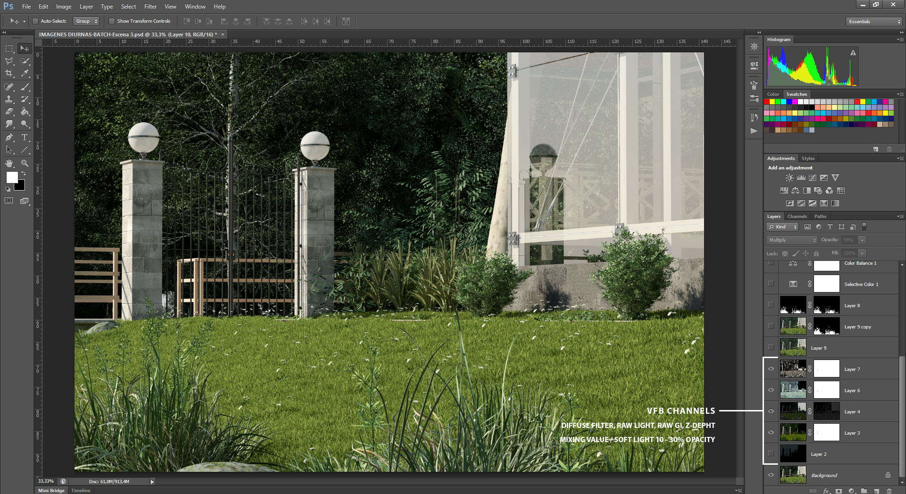The width and height of the screenshot is (906, 494).
Task: Hide the Background layer eye
Action: coord(771,475)
